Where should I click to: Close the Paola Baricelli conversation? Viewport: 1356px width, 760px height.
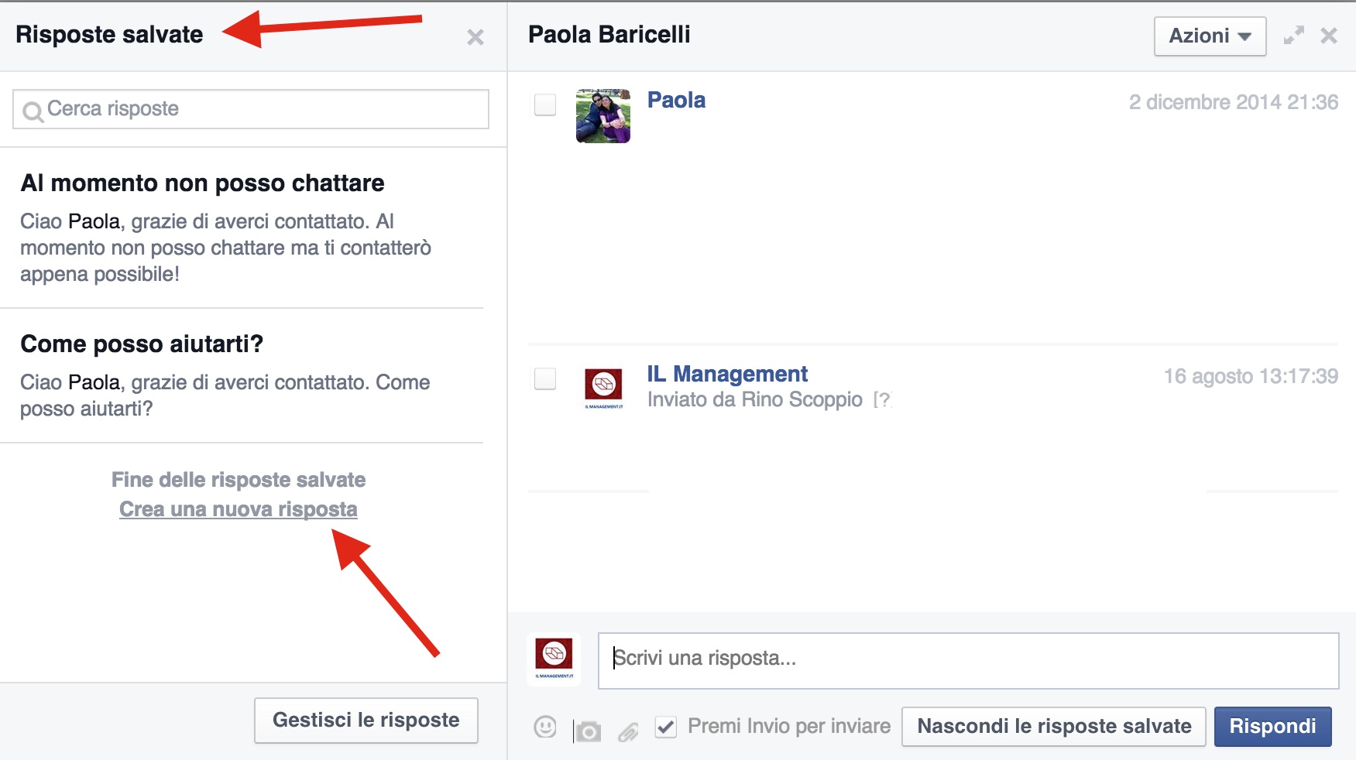[1329, 36]
